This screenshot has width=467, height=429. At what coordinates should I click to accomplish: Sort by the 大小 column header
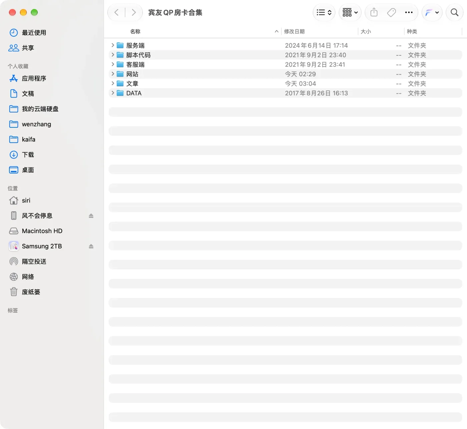366,31
